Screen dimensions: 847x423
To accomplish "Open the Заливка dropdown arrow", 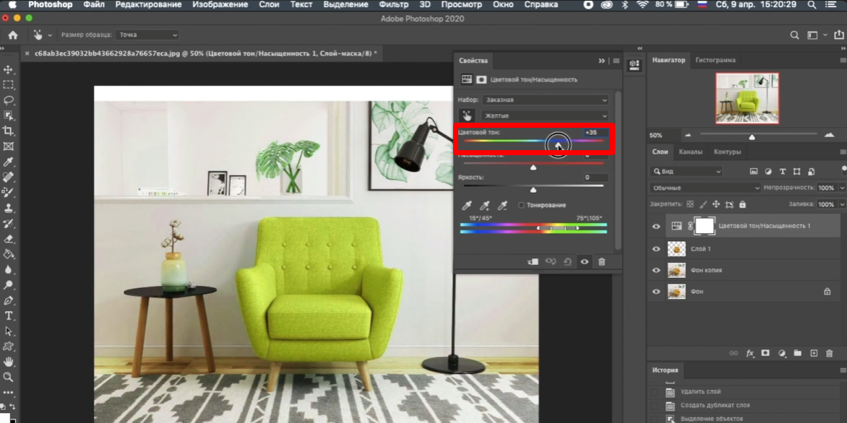I will tap(842, 204).
